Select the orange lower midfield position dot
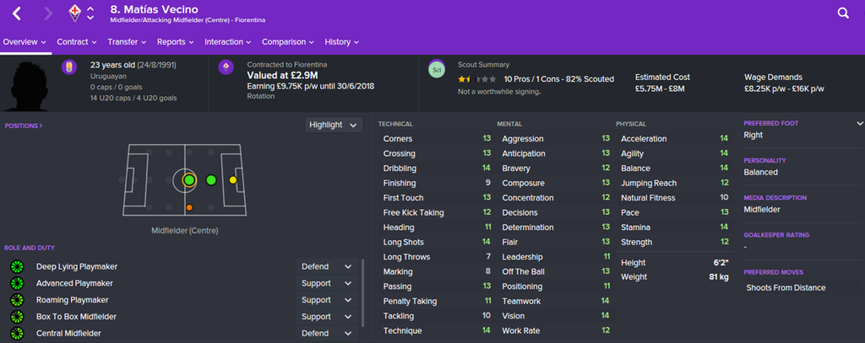The height and width of the screenshot is (343, 865). tap(189, 207)
